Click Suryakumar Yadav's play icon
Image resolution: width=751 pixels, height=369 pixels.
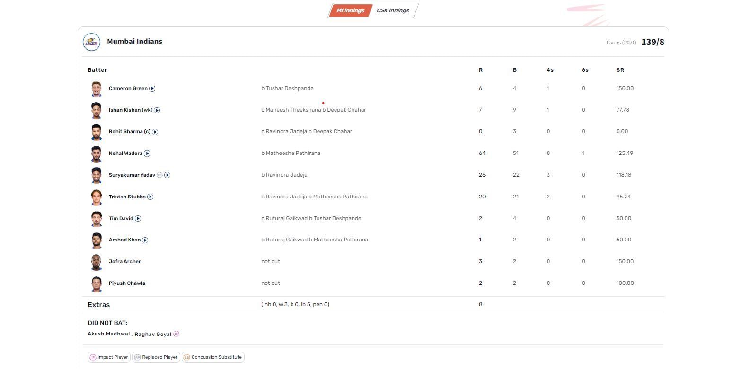click(x=168, y=175)
